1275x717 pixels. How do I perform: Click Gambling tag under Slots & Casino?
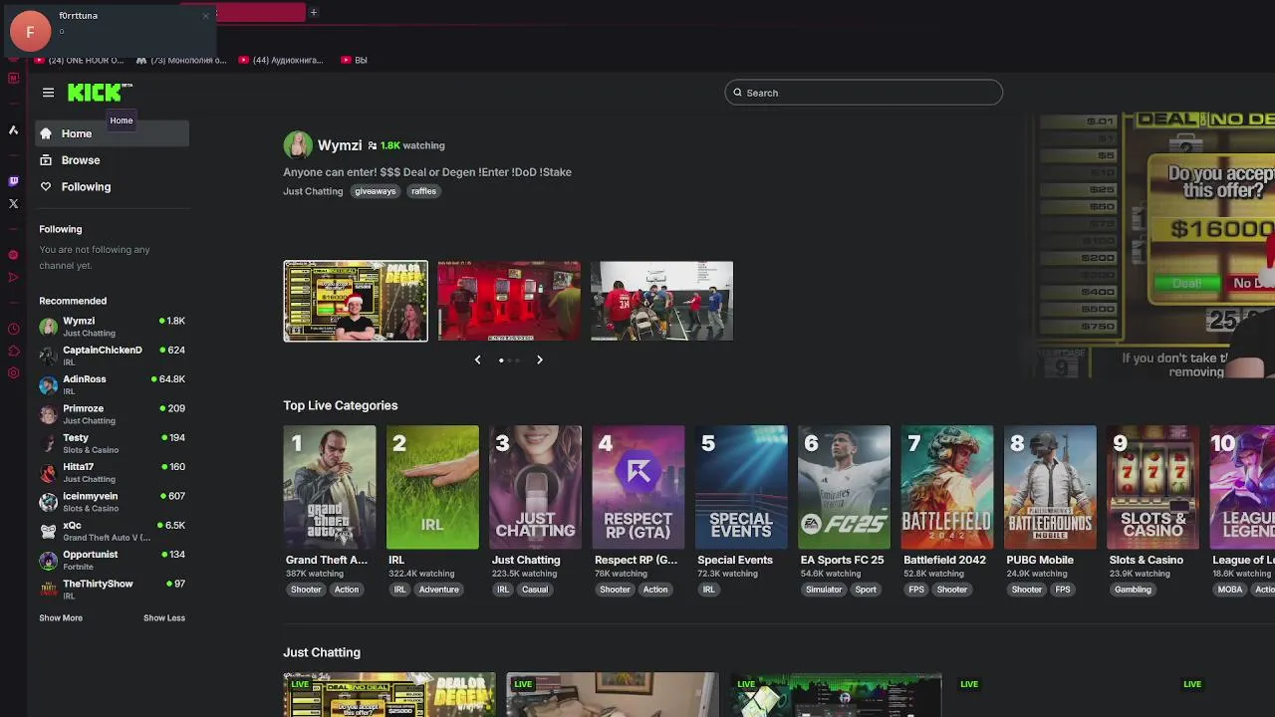point(1134,590)
